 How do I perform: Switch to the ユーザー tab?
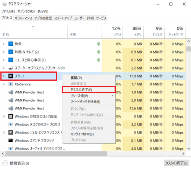[79, 18]
